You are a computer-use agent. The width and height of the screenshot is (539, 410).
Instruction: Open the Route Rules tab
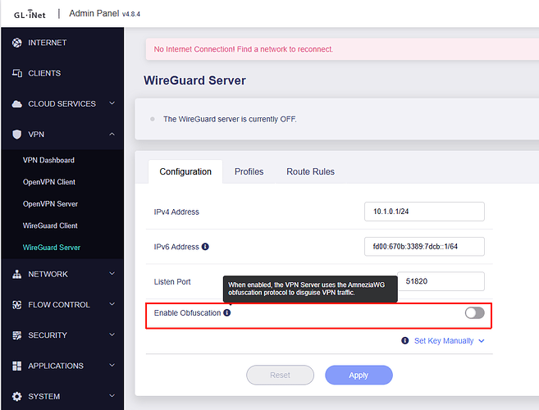point(310,171)
